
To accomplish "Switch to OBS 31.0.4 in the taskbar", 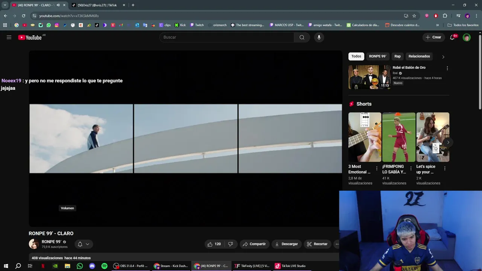I will 131,266.
